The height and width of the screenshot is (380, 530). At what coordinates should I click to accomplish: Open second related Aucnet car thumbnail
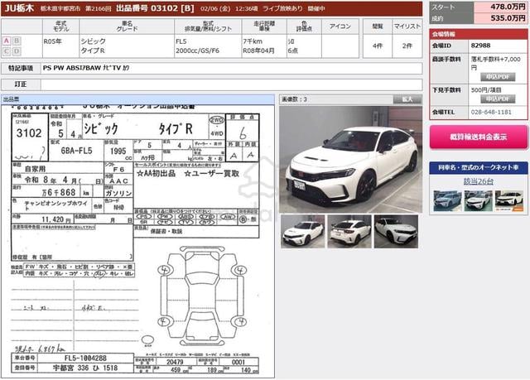point(478,200)
